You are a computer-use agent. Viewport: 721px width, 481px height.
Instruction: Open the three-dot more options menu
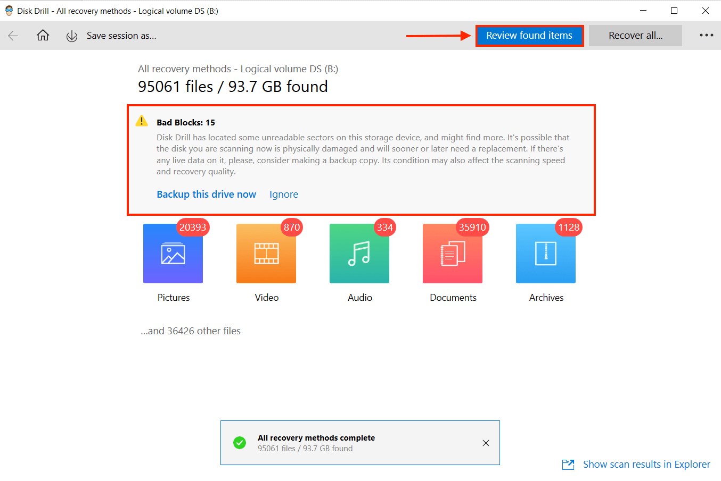pyautogui.click(x=706, y=36)
